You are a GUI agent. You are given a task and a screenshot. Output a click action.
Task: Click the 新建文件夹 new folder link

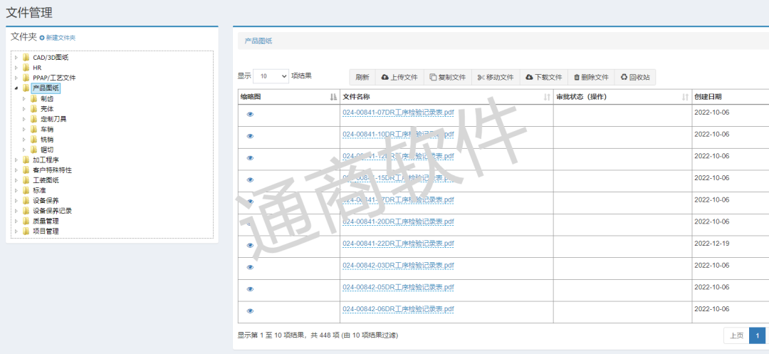[58, 38]
